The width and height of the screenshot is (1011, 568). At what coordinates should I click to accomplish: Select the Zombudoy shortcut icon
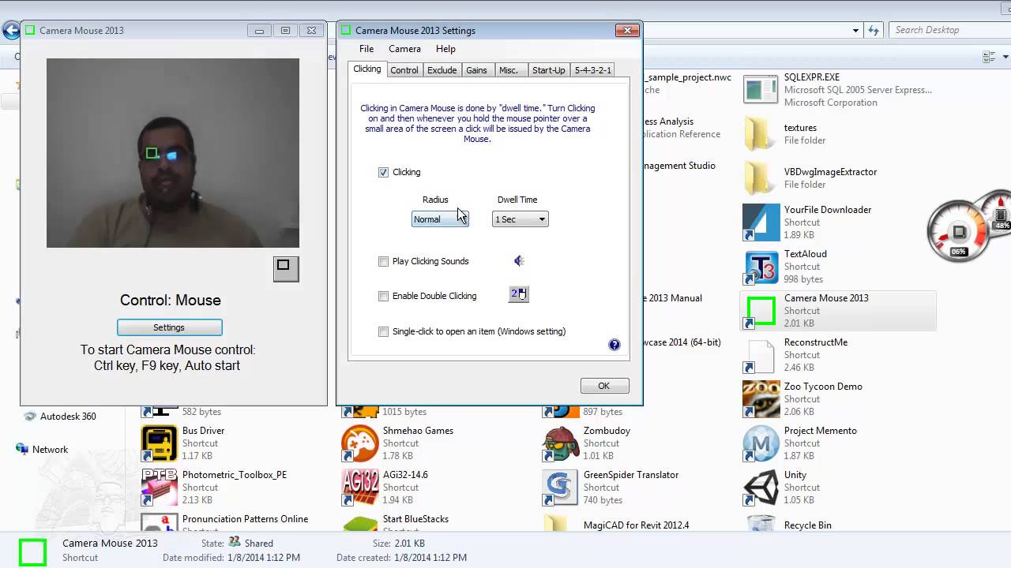[560, 443]
